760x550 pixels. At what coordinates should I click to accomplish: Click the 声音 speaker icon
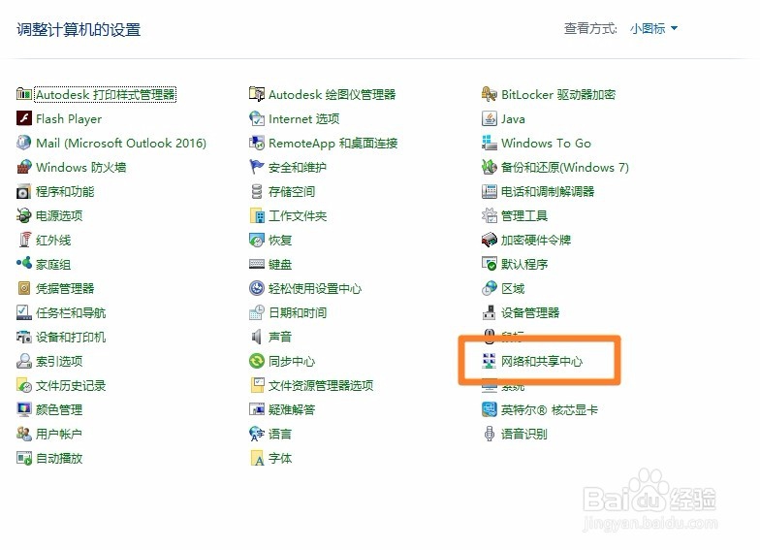pyautogui.click(x=257, y=338)
